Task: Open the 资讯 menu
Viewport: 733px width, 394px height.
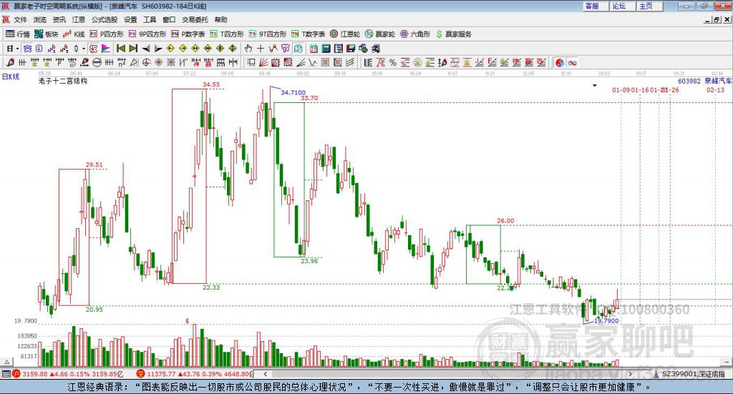Action: (59, 19)
